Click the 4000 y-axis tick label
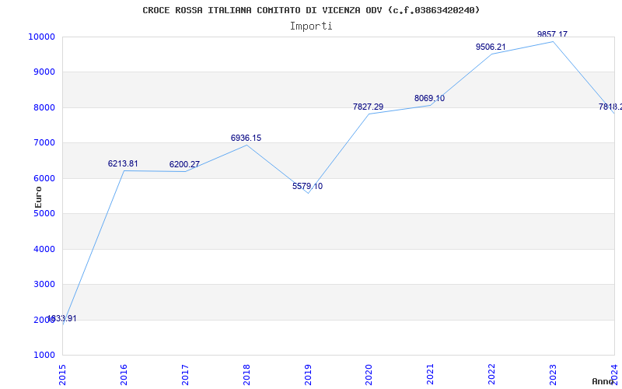This screenshot has width=622, height=389. 44,249
